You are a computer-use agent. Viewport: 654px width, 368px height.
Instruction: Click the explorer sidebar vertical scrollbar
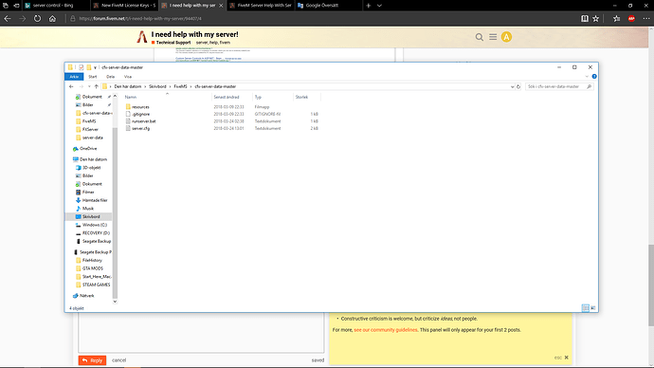pos(115,198)
